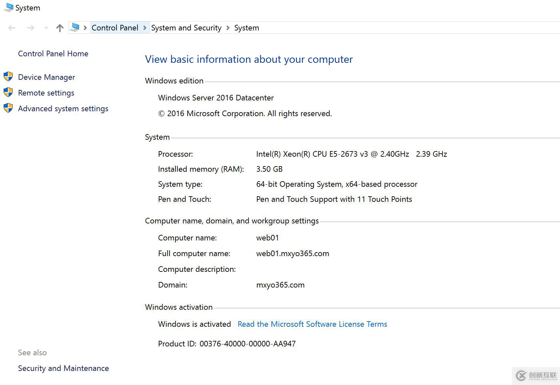Select the System breadcrumb item
This screenshot has width=560, height=385.
246,28
